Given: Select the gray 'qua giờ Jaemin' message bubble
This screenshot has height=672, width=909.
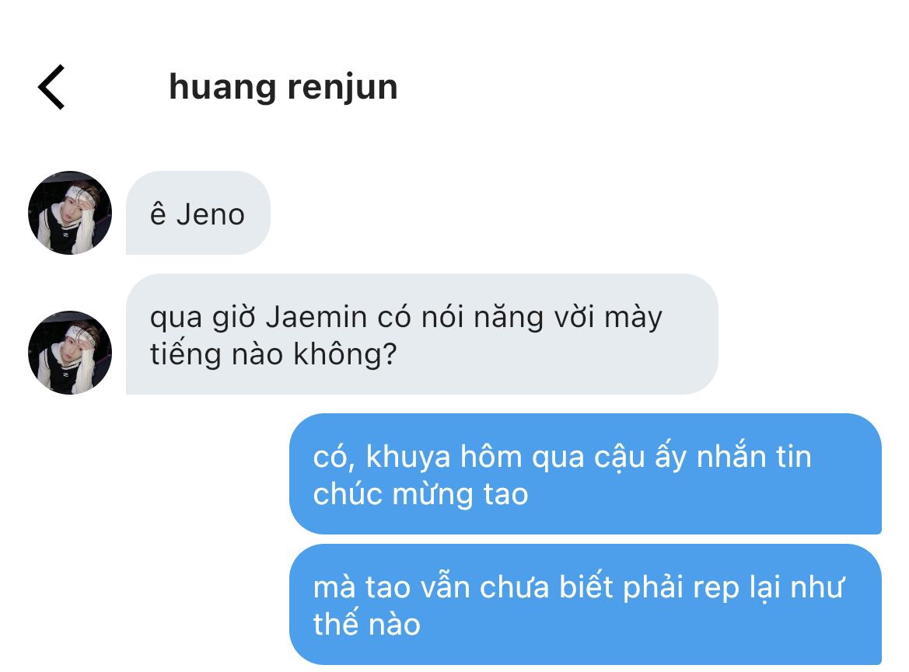Looking at the screenshot, I should 422,334.
